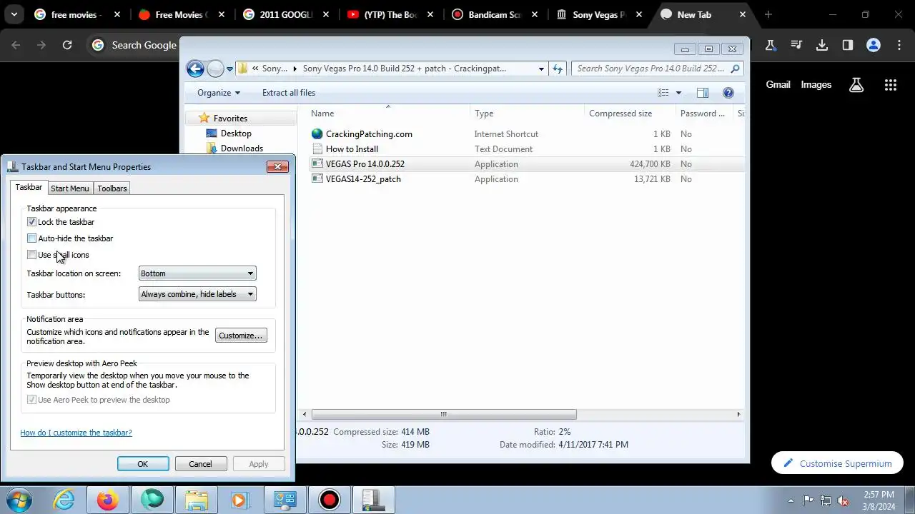This screenshot has width=915, height=514.
Task: Open the address bar path dropdown arrow
Action: [x=541, y=69]
